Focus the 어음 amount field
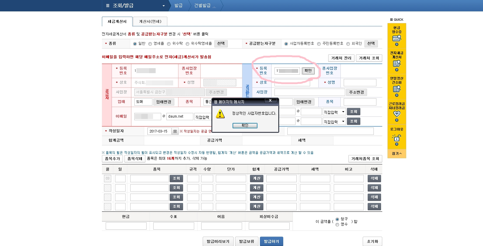This screenshot has width=483, height=246. 221,226
